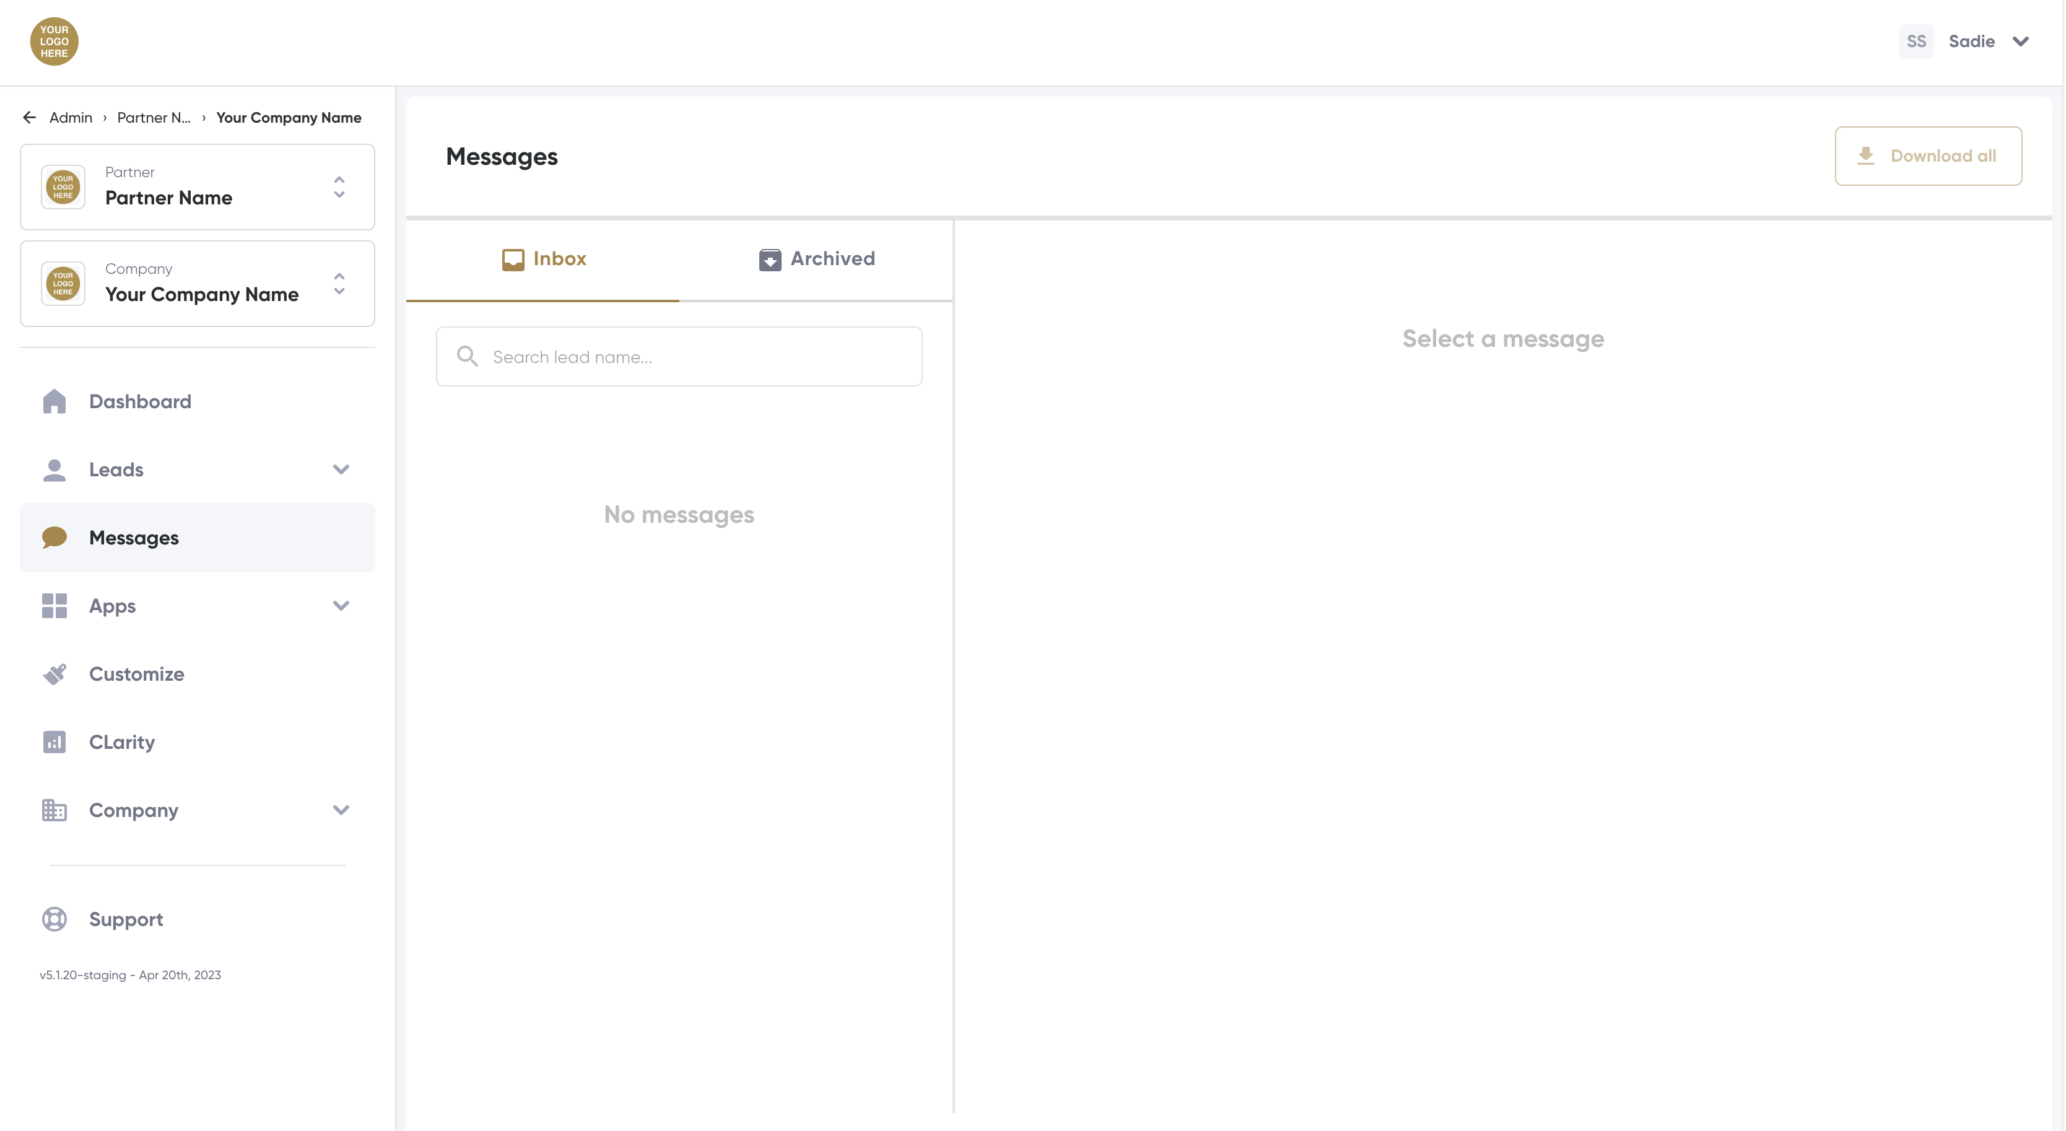The image size is (2066, 1131).
Task: Click the back arrow in breadcrumb
Action: coord(30,117)
